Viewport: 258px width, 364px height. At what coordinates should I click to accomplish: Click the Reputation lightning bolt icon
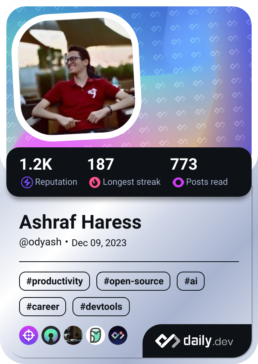coord(27,182)
